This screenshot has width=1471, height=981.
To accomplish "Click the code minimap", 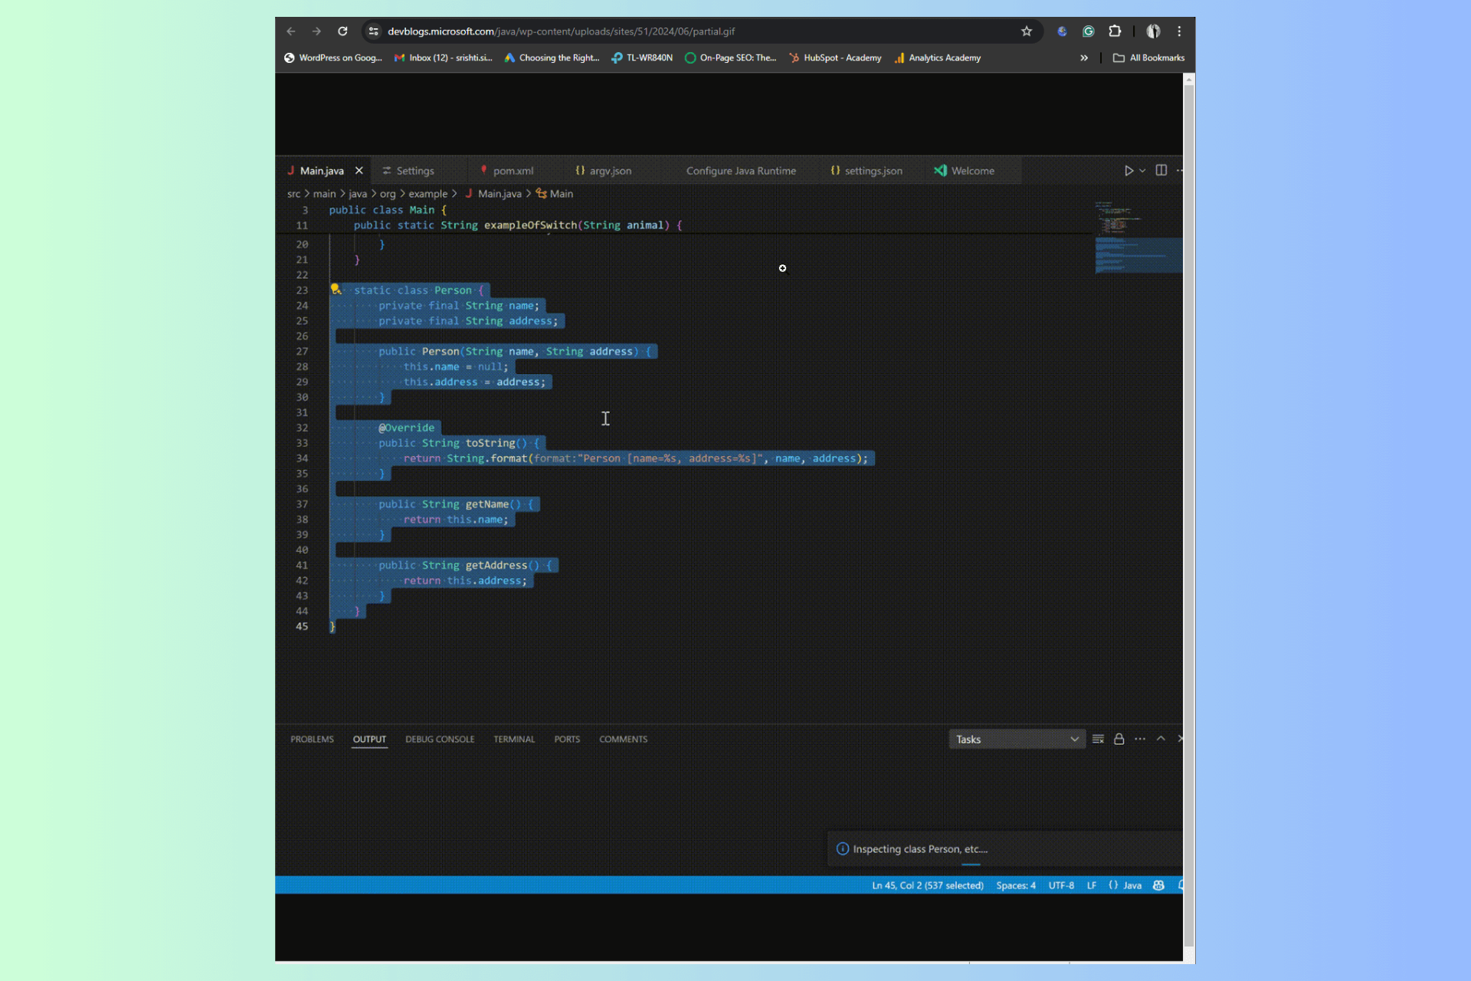I will (1138, 238).
